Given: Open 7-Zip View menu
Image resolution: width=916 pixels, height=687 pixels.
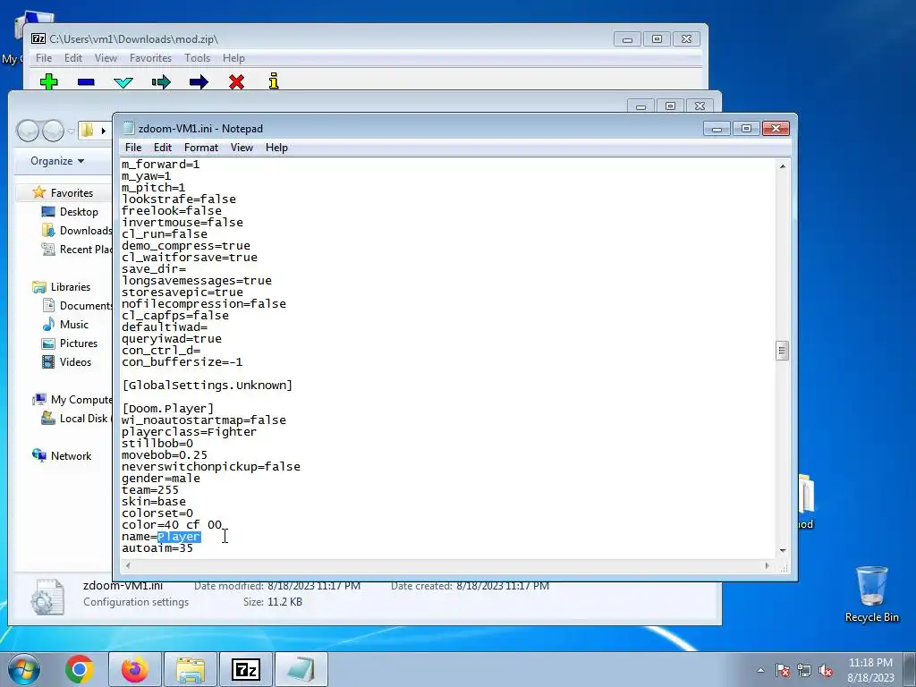Looking at the screenshot, I should pyautogui.click(x=106, y=58).
